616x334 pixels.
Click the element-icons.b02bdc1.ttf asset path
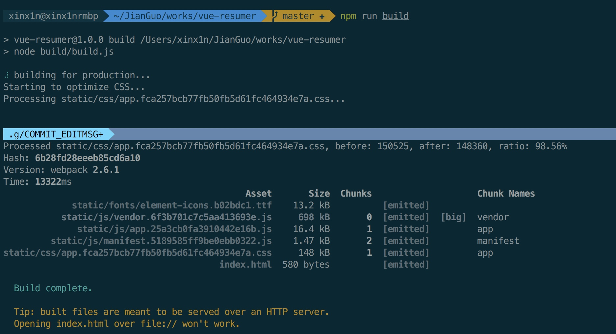172,205
